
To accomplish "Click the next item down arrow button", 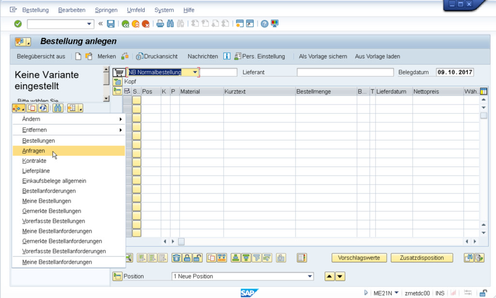I will (340, 277).
